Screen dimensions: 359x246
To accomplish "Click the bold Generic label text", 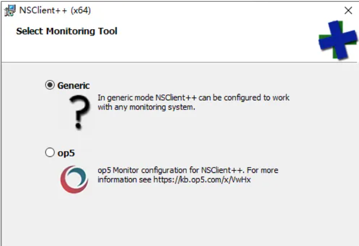I will 74,85.
